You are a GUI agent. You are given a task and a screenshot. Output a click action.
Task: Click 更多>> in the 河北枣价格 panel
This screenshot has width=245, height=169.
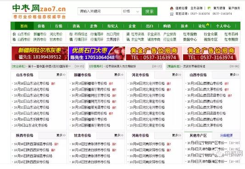(x=177, y=75)
